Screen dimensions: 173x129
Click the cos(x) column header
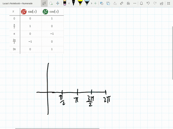54,11
